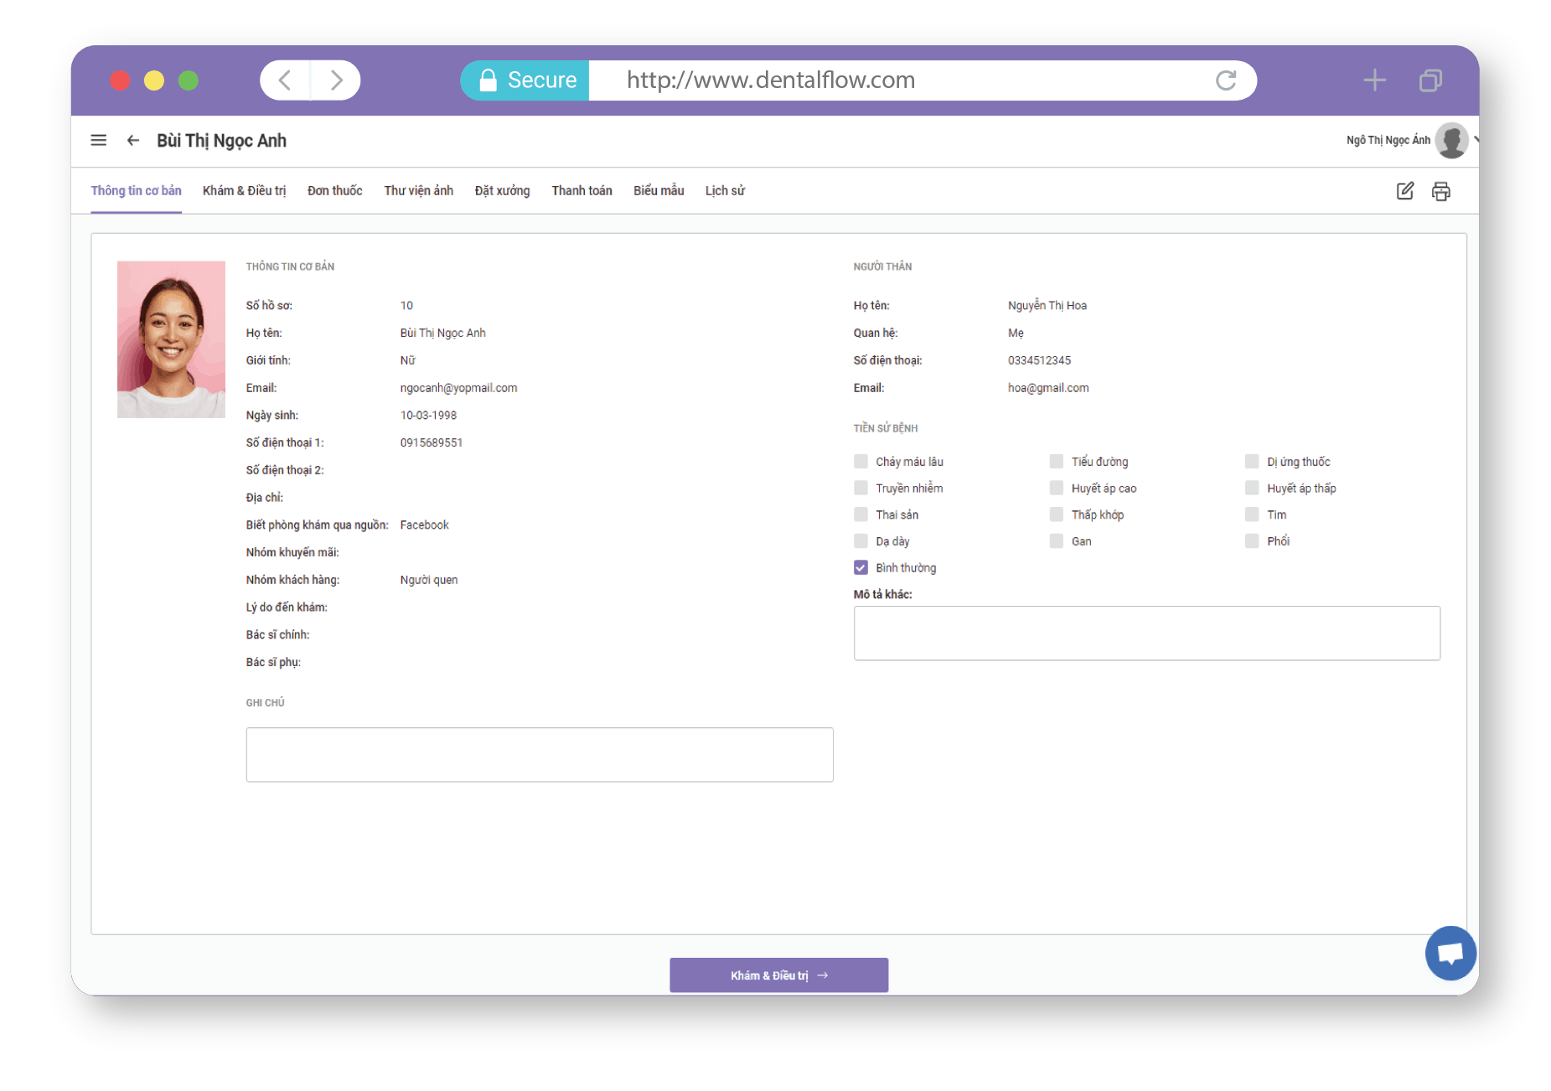The image size is (1551, 1091).
Task: Click the browser tabs overview icon
Action: pyautogui.click(x=1430, y=80)
